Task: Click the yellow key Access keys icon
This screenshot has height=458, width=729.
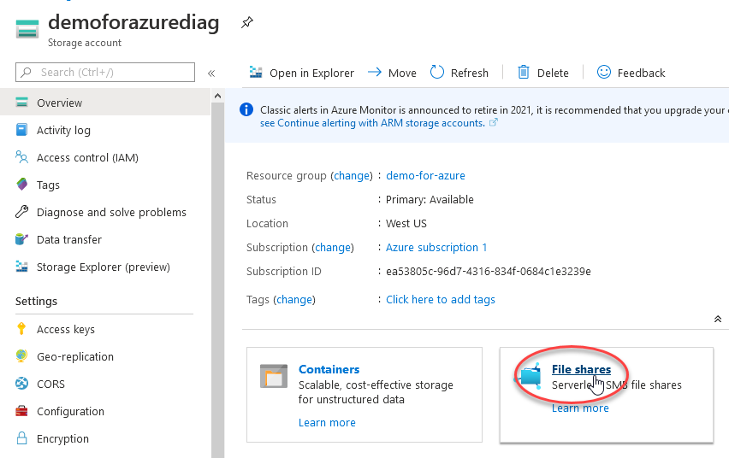Action: [x=21, y=328]
